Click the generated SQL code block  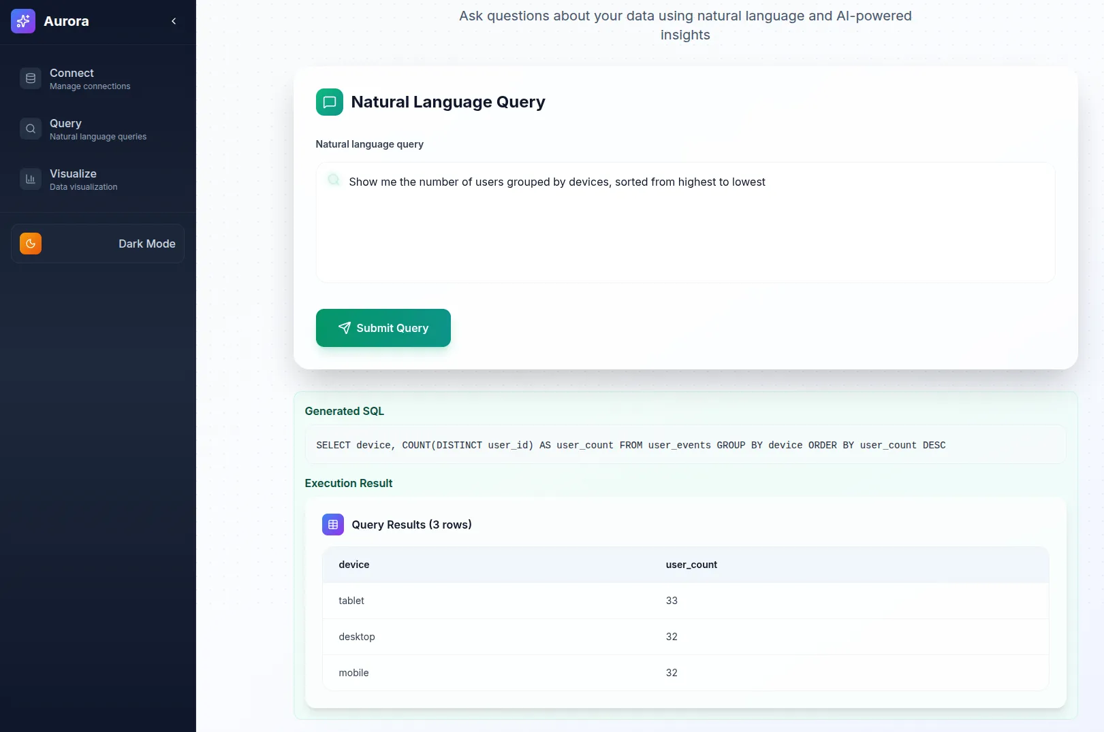(x=684, y=445)
